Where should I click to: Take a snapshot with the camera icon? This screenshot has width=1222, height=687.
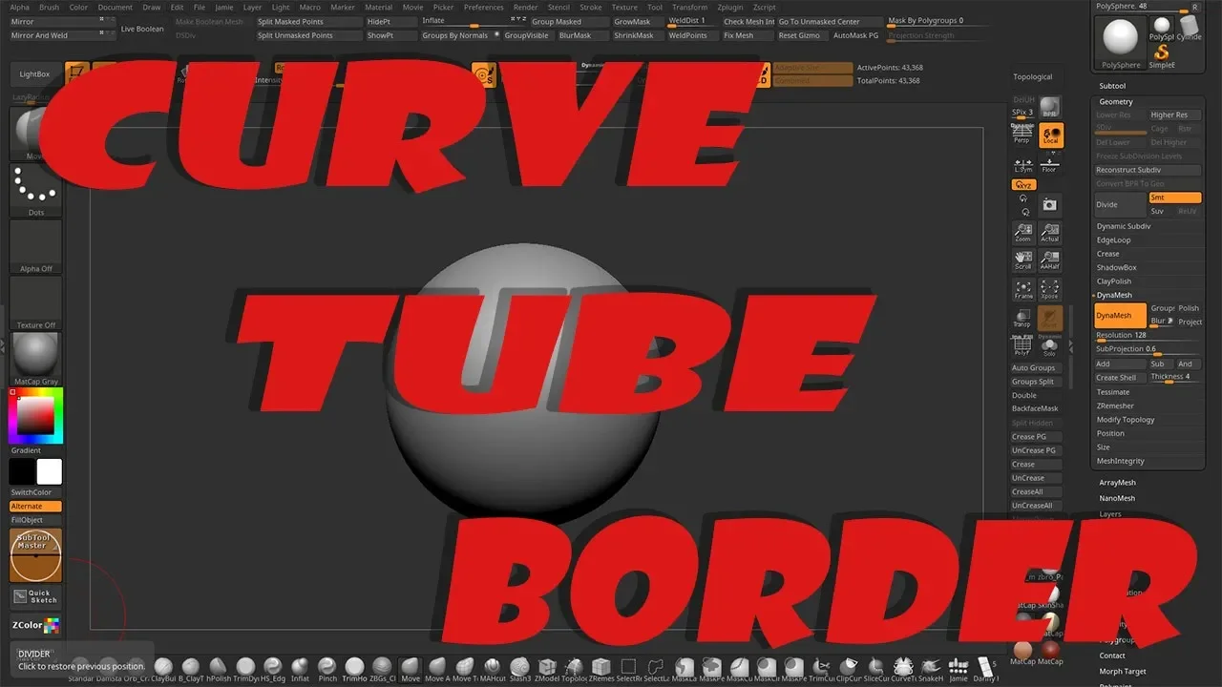coord(1049,205)
